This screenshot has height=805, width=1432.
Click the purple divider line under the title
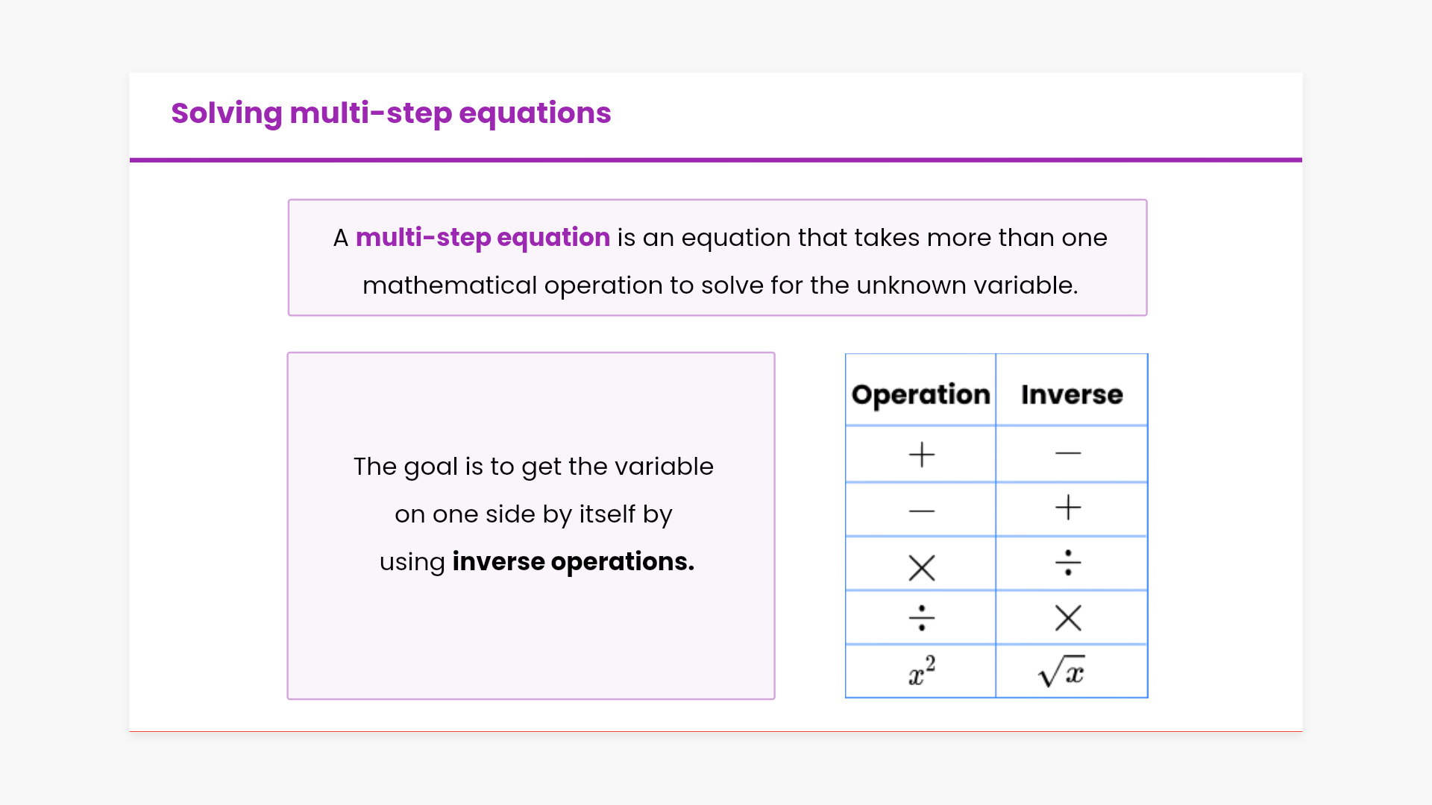pyautogui.click(x=716, y=160)
